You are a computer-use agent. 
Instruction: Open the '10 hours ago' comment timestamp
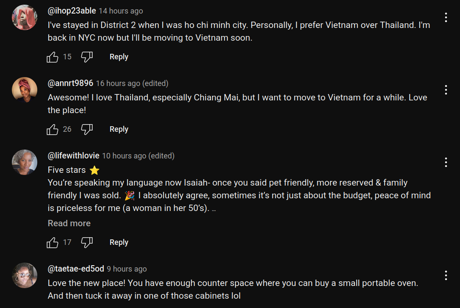124,156
